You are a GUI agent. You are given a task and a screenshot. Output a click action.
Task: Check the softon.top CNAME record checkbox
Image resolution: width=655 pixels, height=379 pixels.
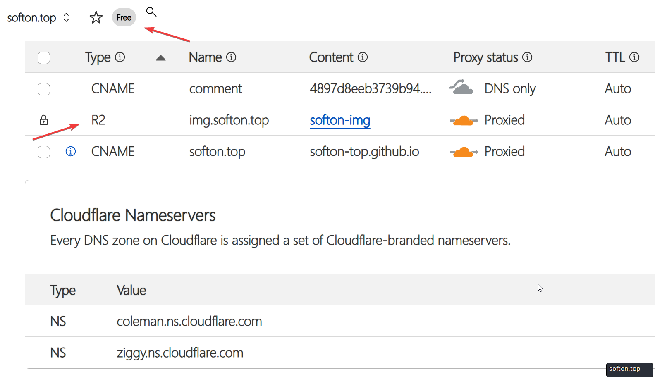44,152
